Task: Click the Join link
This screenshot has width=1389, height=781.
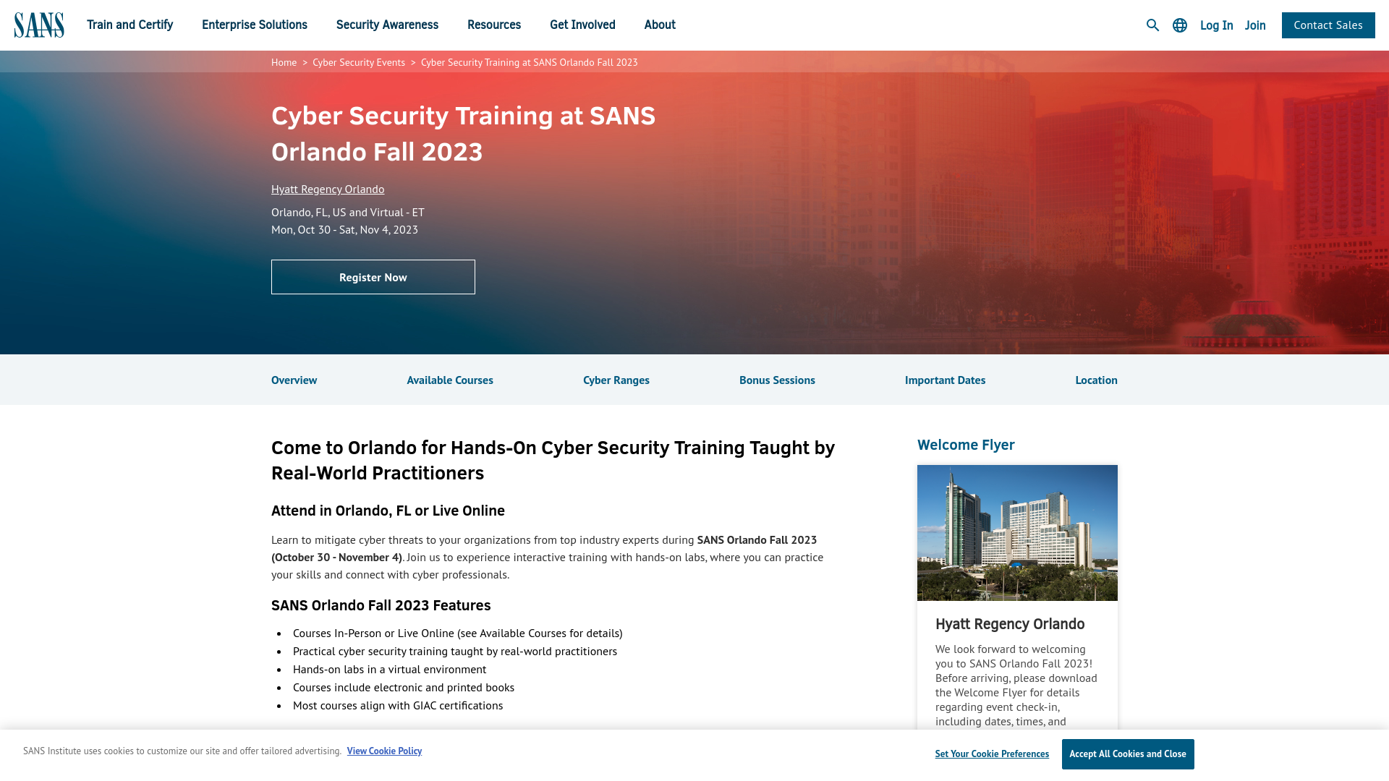Action: tap(1255, 25)
